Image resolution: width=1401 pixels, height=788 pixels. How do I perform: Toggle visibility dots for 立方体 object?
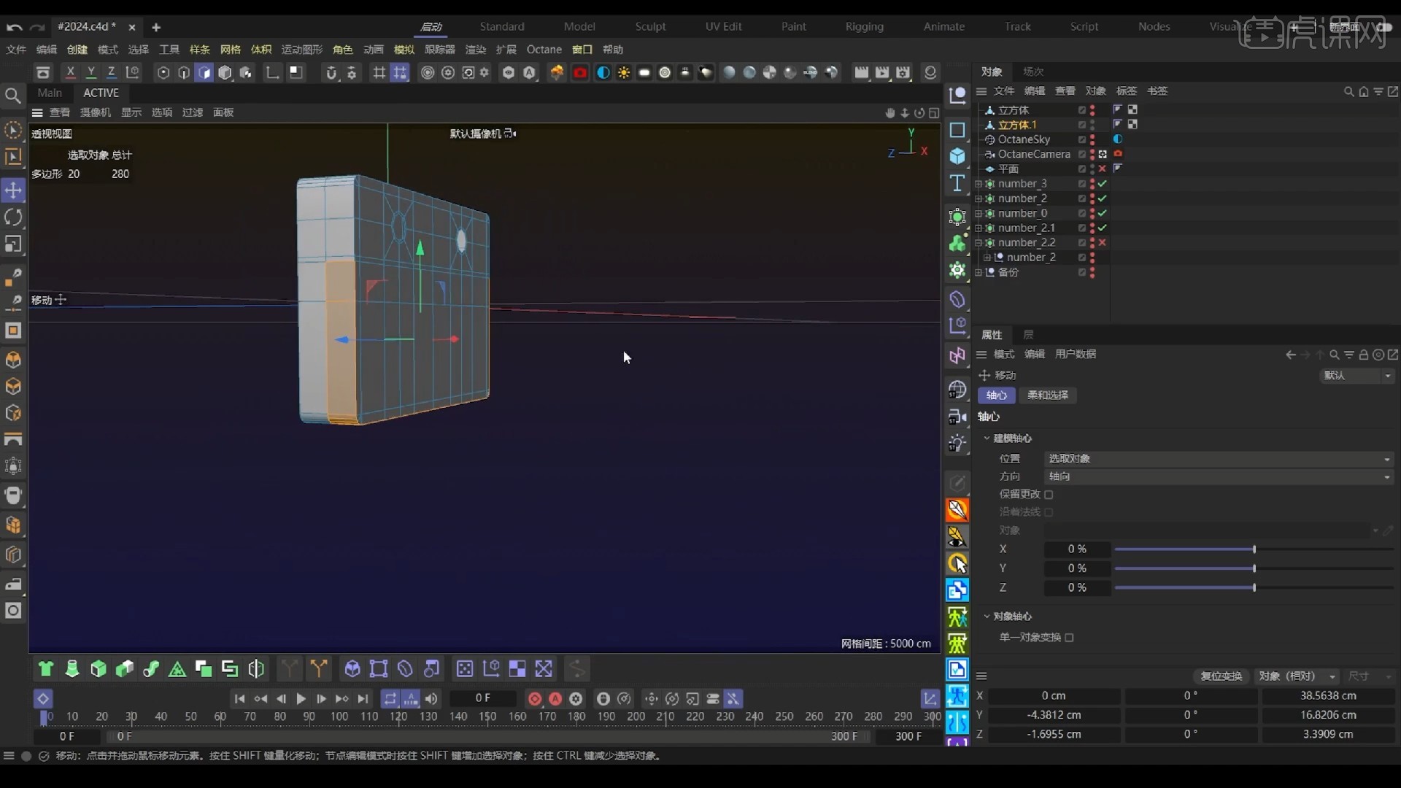1092,110
